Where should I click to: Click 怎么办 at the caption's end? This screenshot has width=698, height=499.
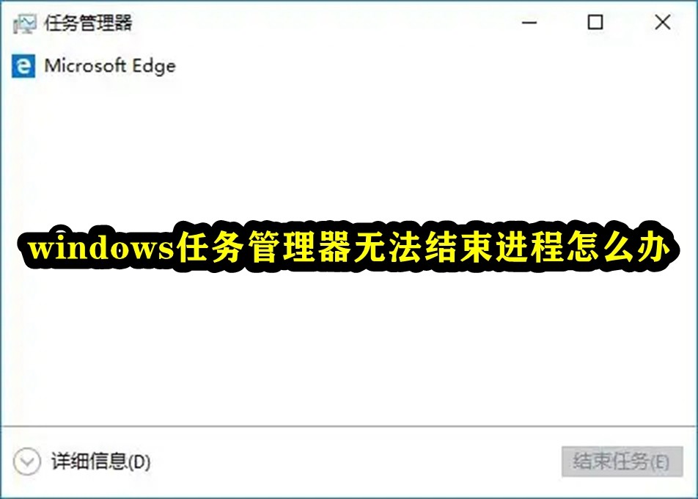617,247
